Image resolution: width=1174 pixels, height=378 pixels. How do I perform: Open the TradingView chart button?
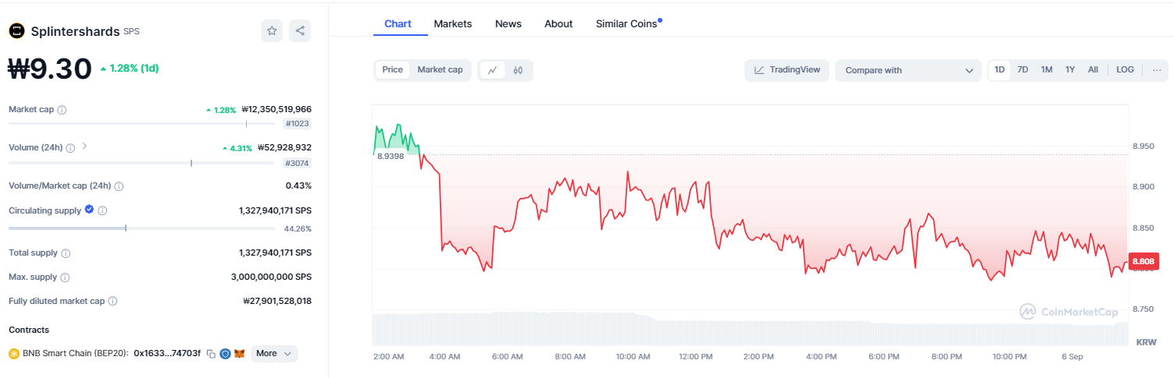787,70
